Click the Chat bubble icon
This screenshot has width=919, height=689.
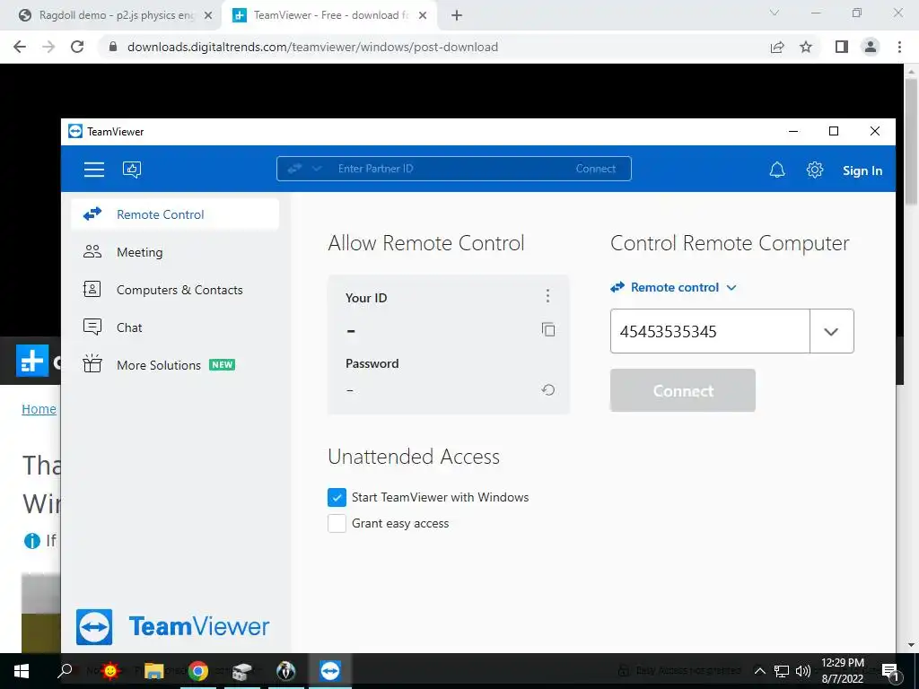(x=92, y=327)
